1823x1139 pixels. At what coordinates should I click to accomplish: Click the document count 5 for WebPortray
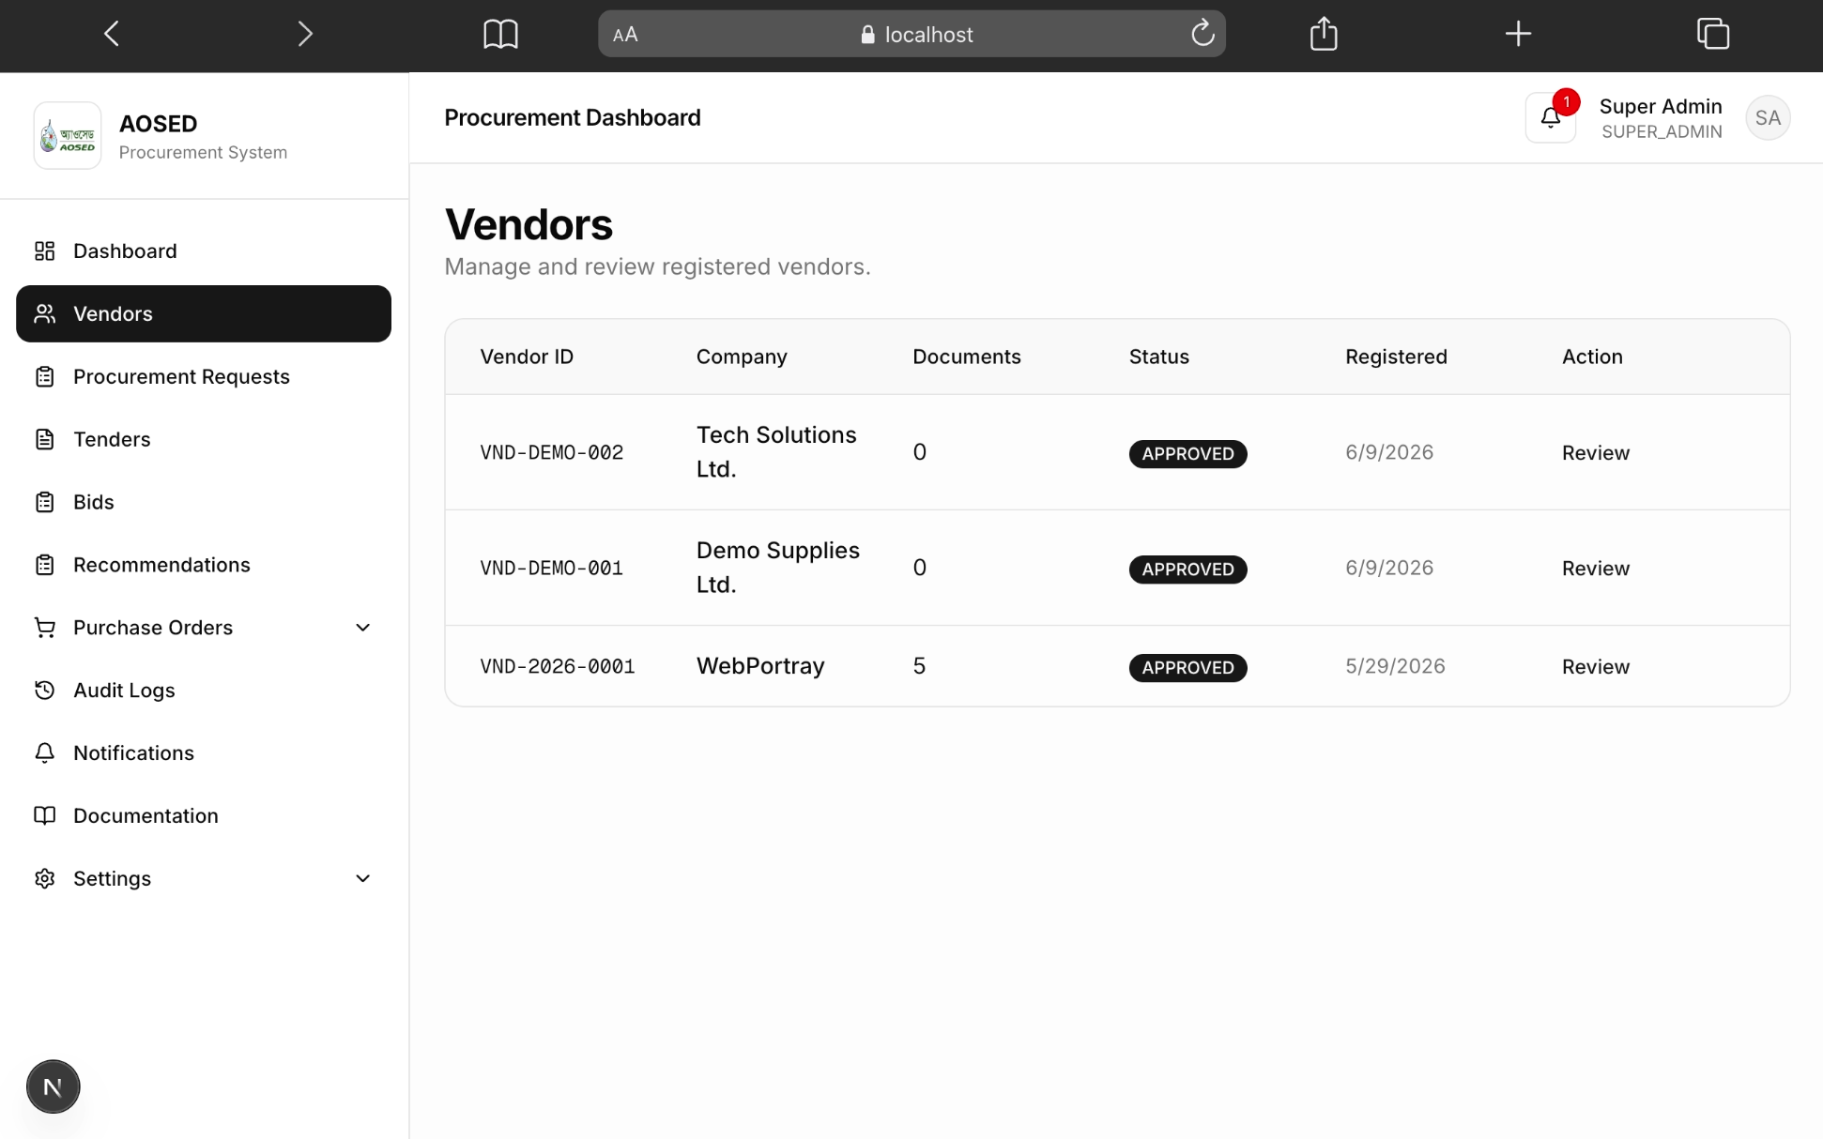[919, 666]
